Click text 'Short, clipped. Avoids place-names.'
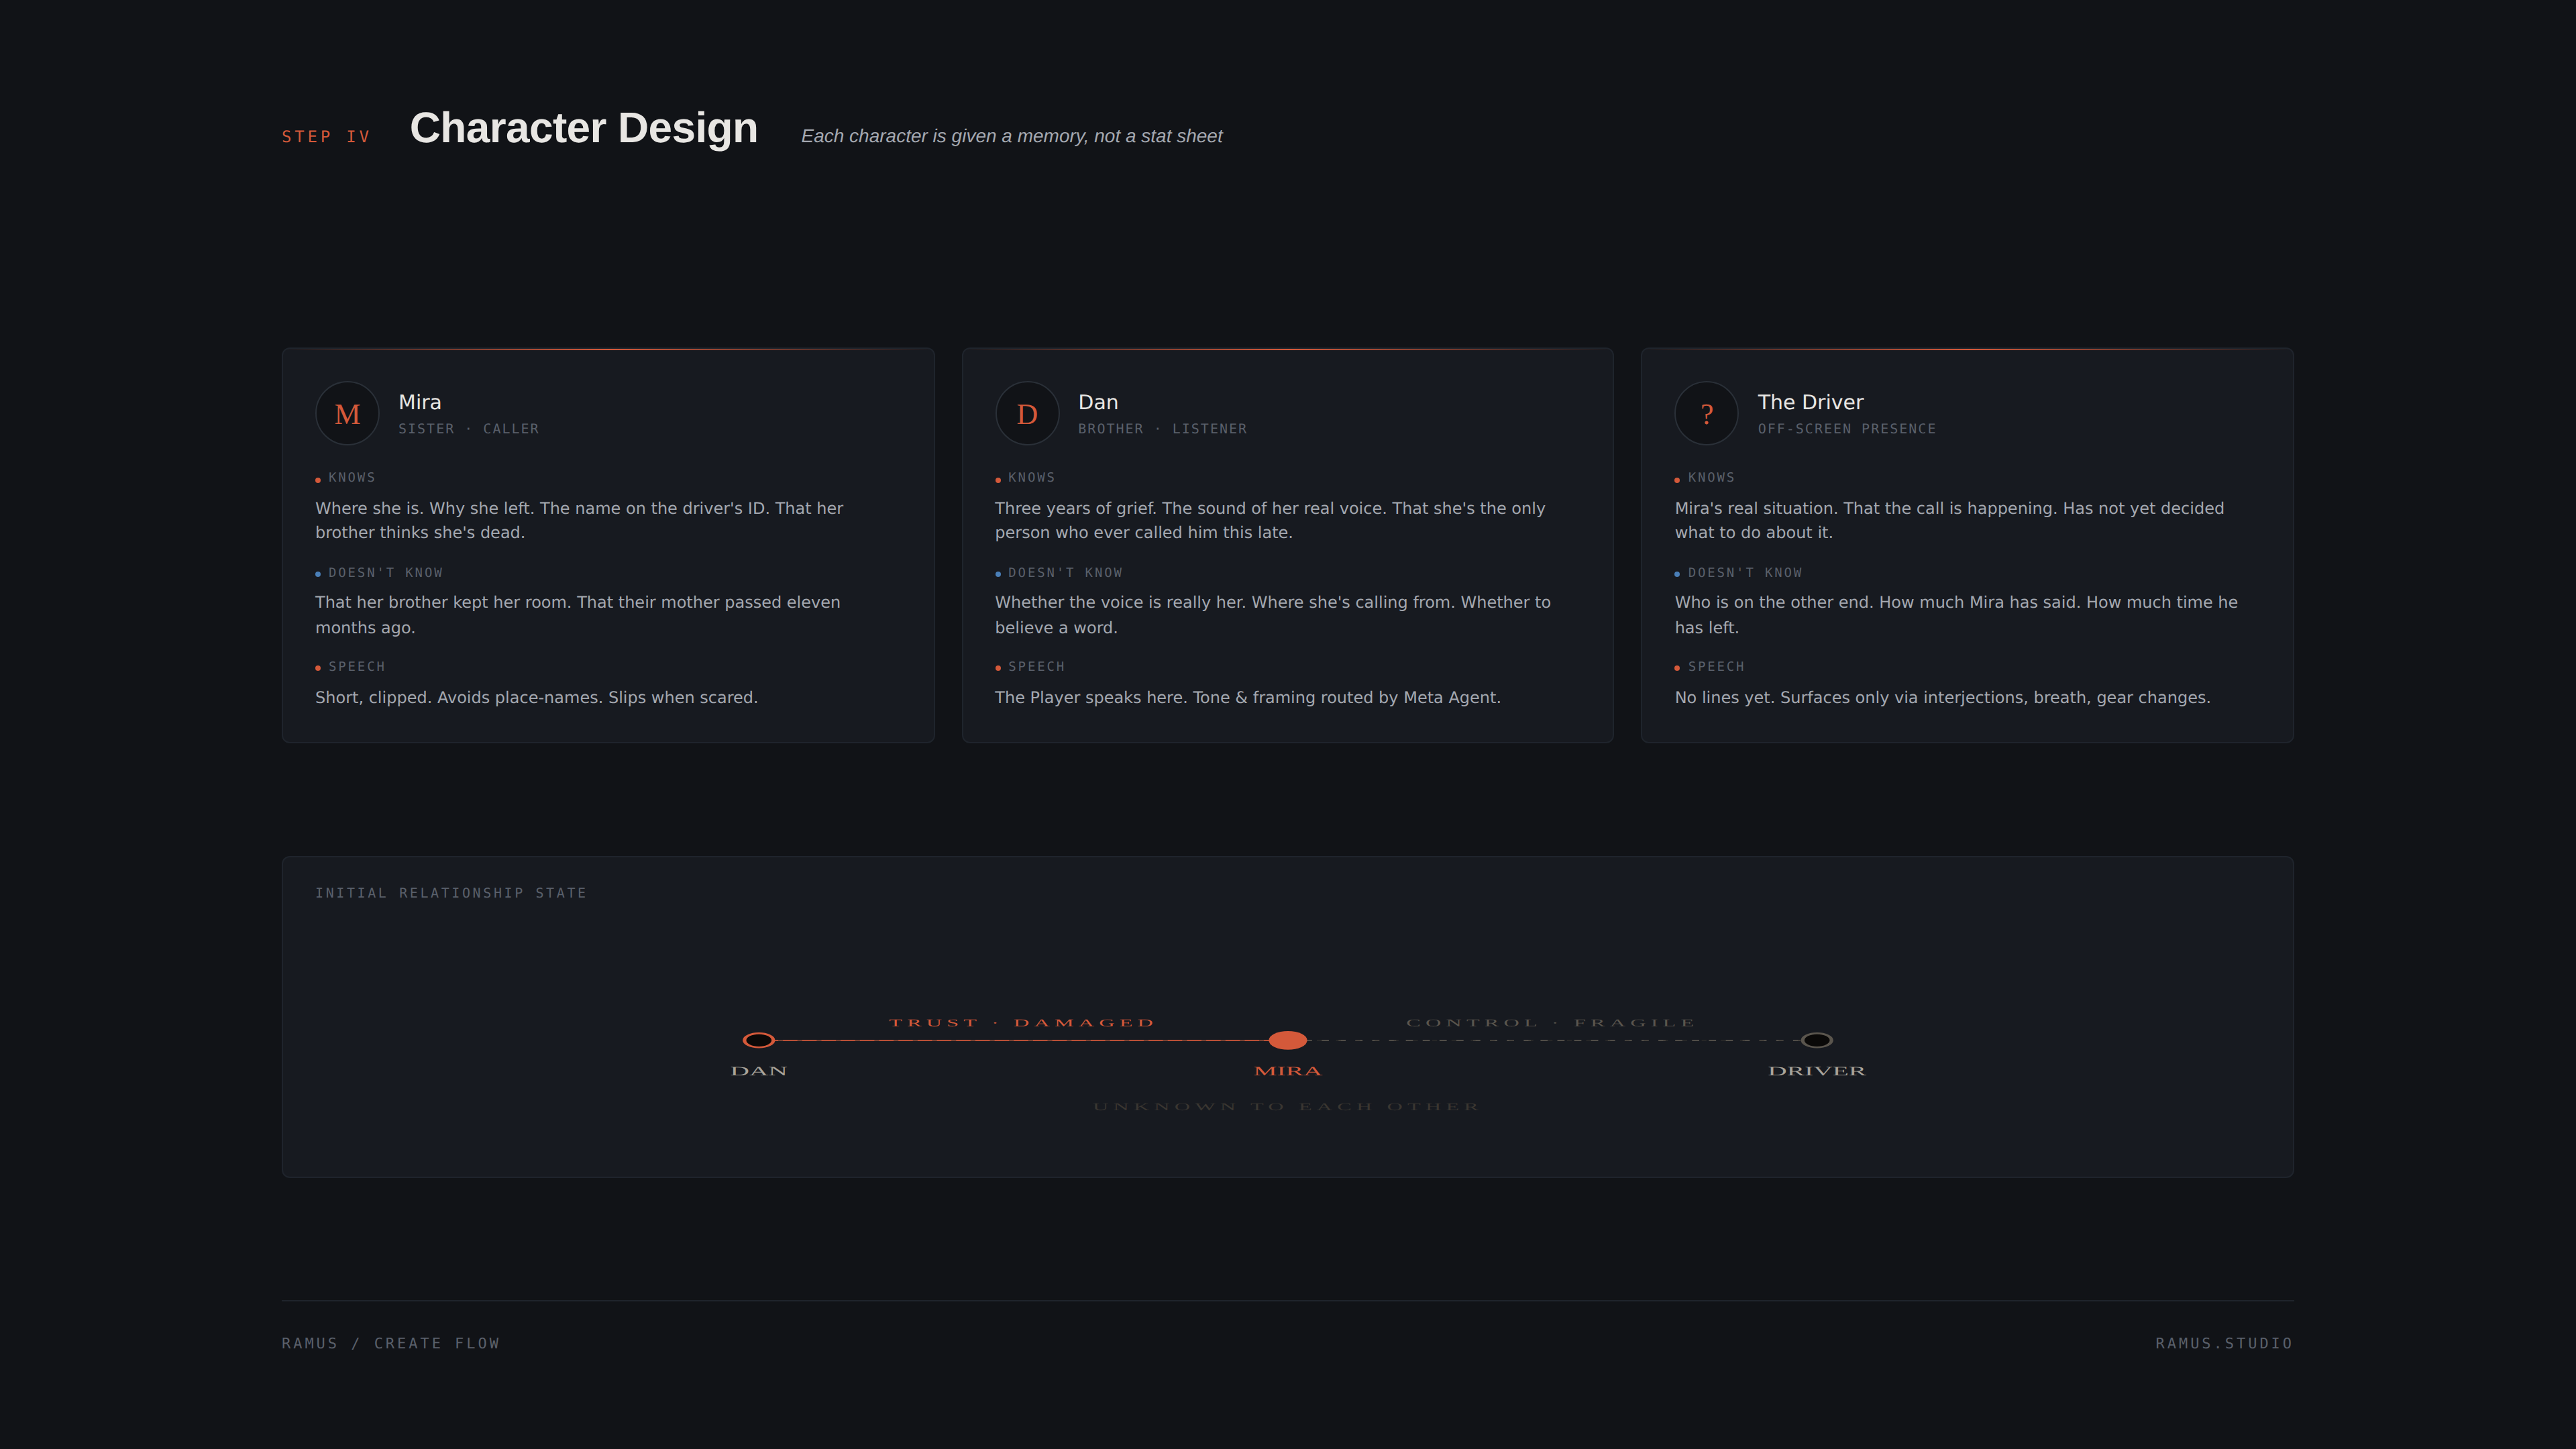The width and height of the screenshot is (2576, 1449). point(459,697)
